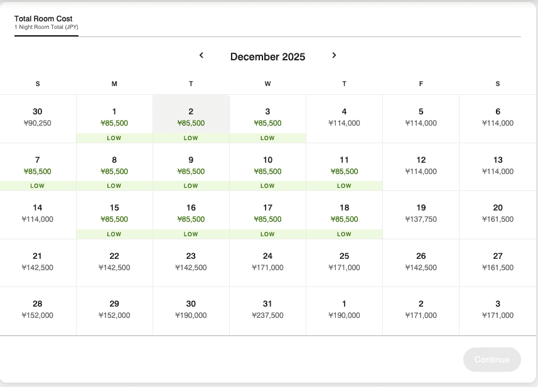Select the Total Room Cost tab

[x=46, y=22]
